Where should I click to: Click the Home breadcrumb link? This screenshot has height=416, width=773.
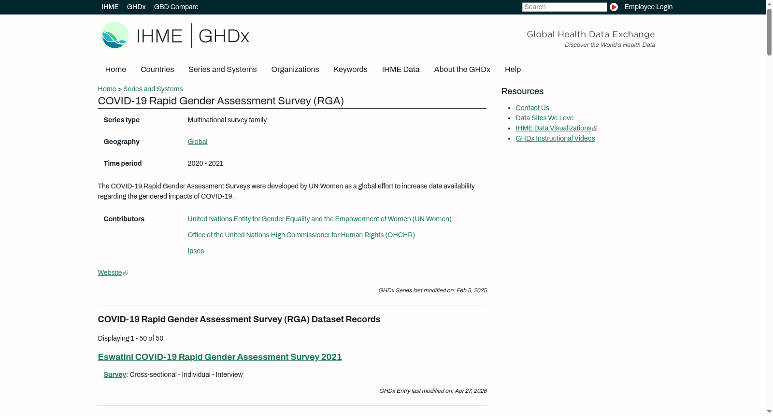[x=107, y=89]
